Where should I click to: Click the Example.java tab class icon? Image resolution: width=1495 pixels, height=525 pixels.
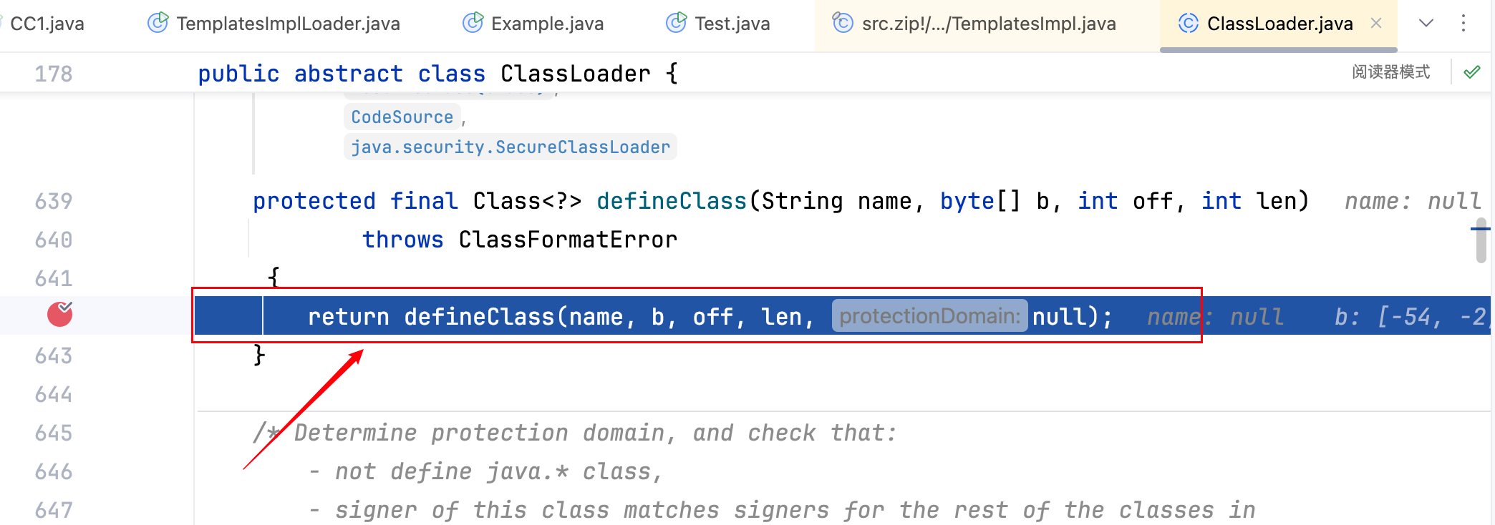[x=473, y=24]
